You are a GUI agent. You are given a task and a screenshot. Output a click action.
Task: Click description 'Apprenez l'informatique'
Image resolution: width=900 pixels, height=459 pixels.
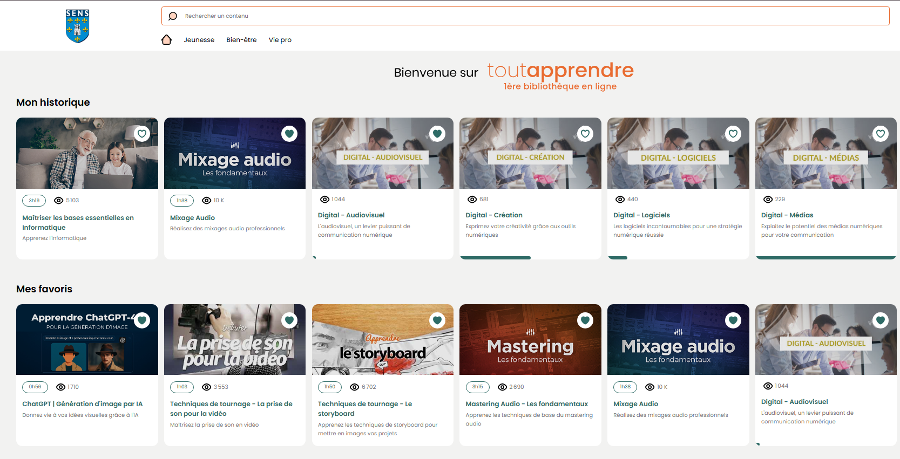(x=55, y=238)
